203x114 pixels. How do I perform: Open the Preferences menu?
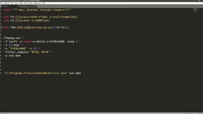(x=37, y=3)
